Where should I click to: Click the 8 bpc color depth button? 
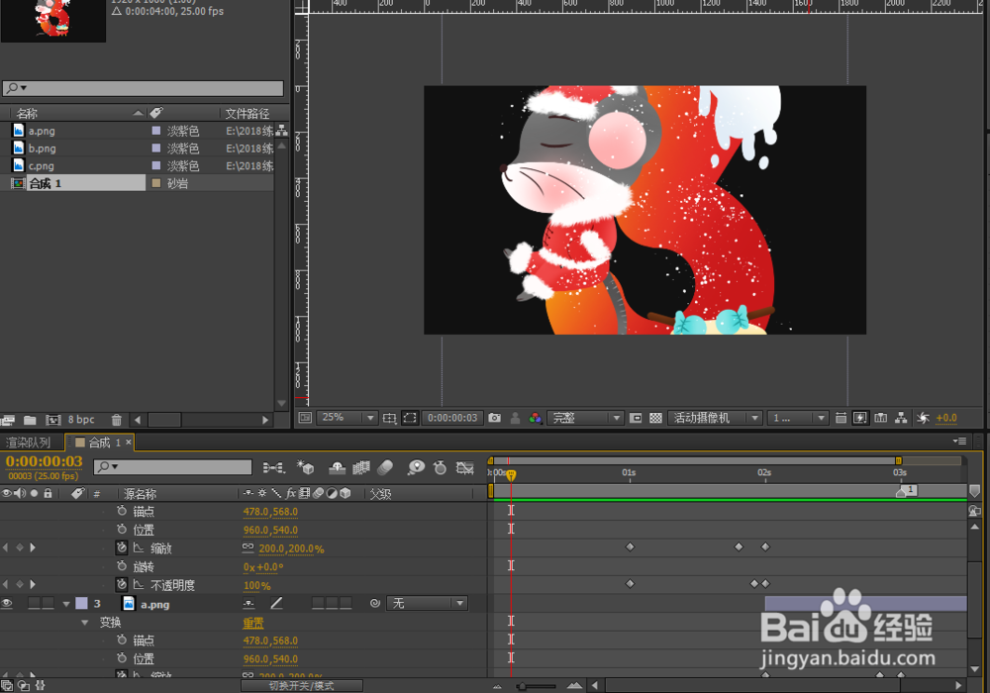pos(81,420)
